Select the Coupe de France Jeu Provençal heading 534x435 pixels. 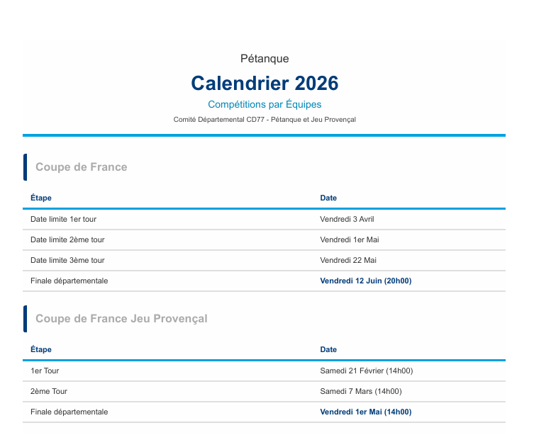click(x=121, y=319)
